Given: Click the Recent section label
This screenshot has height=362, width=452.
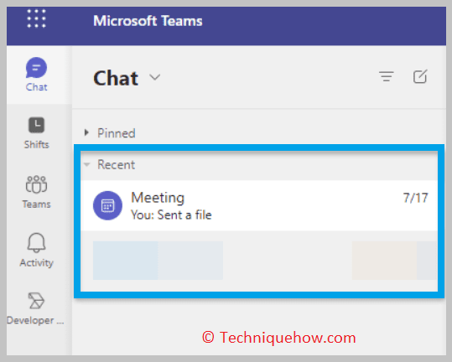Looking at the screenshot, I should click(117, 165).
